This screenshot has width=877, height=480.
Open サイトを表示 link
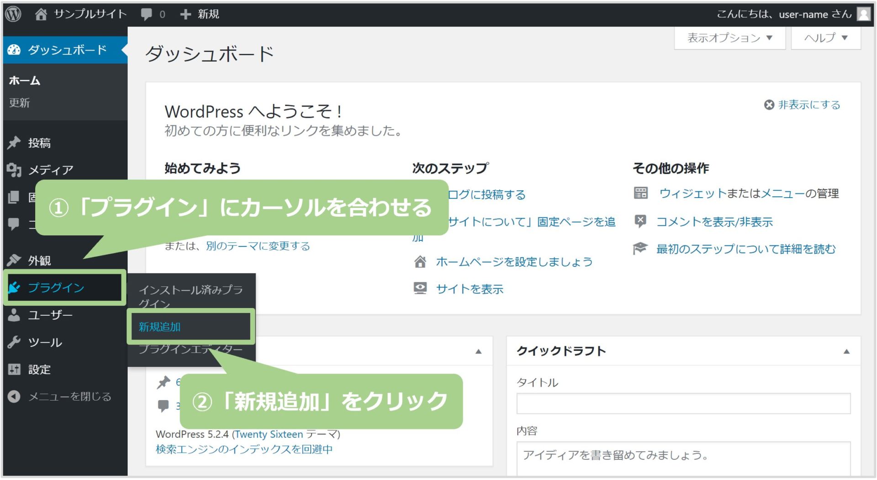tap(470, 289)
